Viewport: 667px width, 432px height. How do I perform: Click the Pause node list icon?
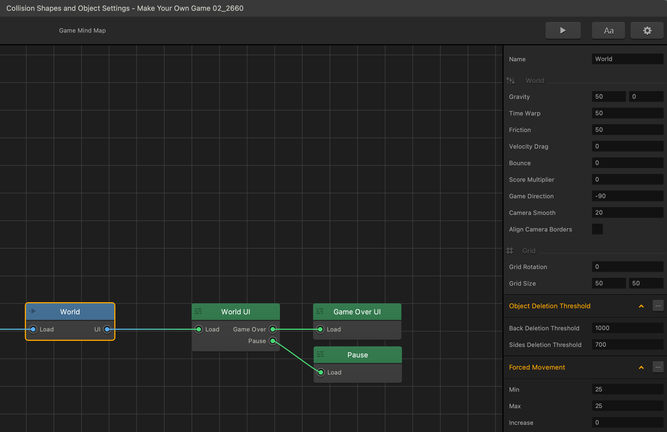pyautogui.click(x=320, y=354)
